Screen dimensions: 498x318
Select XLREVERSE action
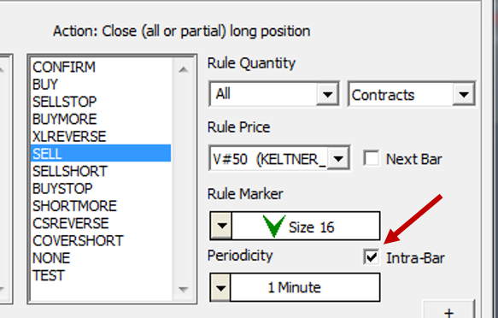[x=101, y=137]
